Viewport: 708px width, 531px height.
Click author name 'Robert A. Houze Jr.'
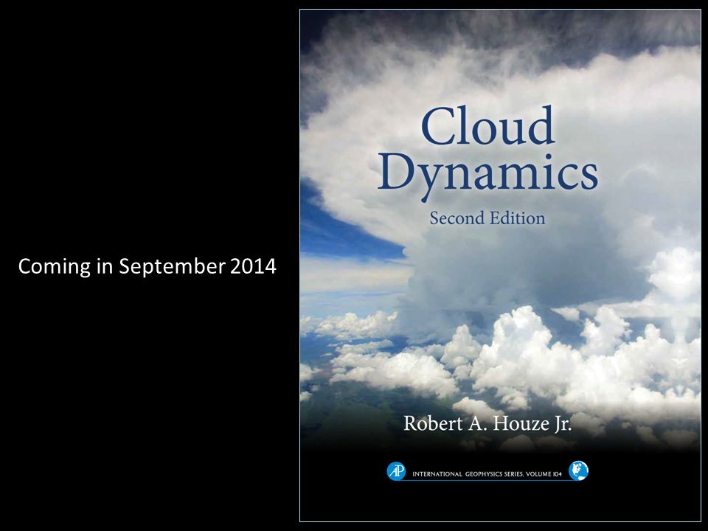click(x=487, y=423)
